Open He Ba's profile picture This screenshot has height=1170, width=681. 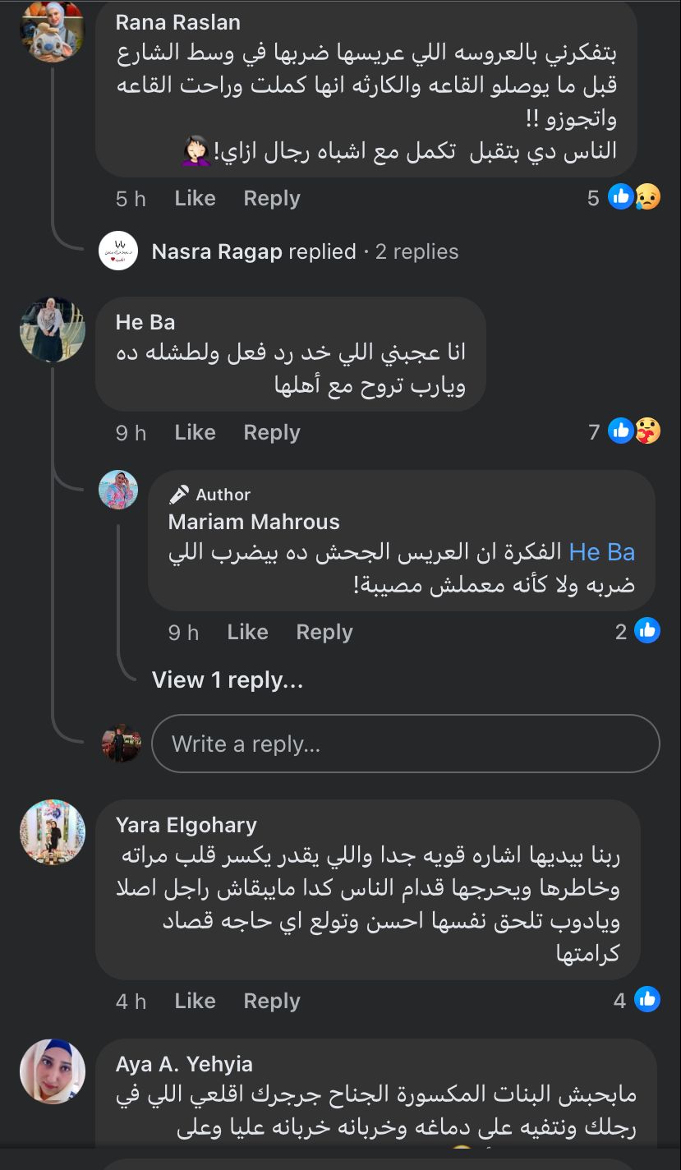(x=53, y=329)
